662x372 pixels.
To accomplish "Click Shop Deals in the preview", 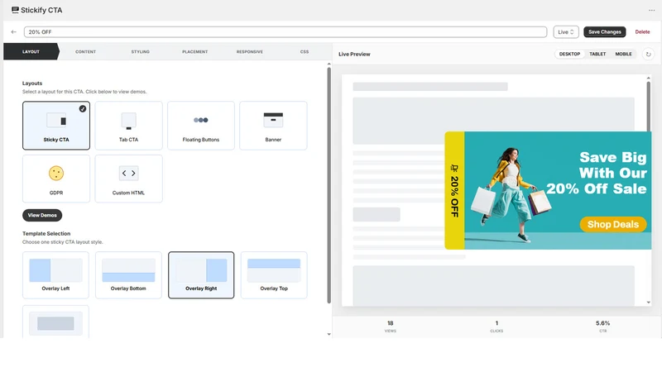I will pyautogui.click(x=613, y=224).
